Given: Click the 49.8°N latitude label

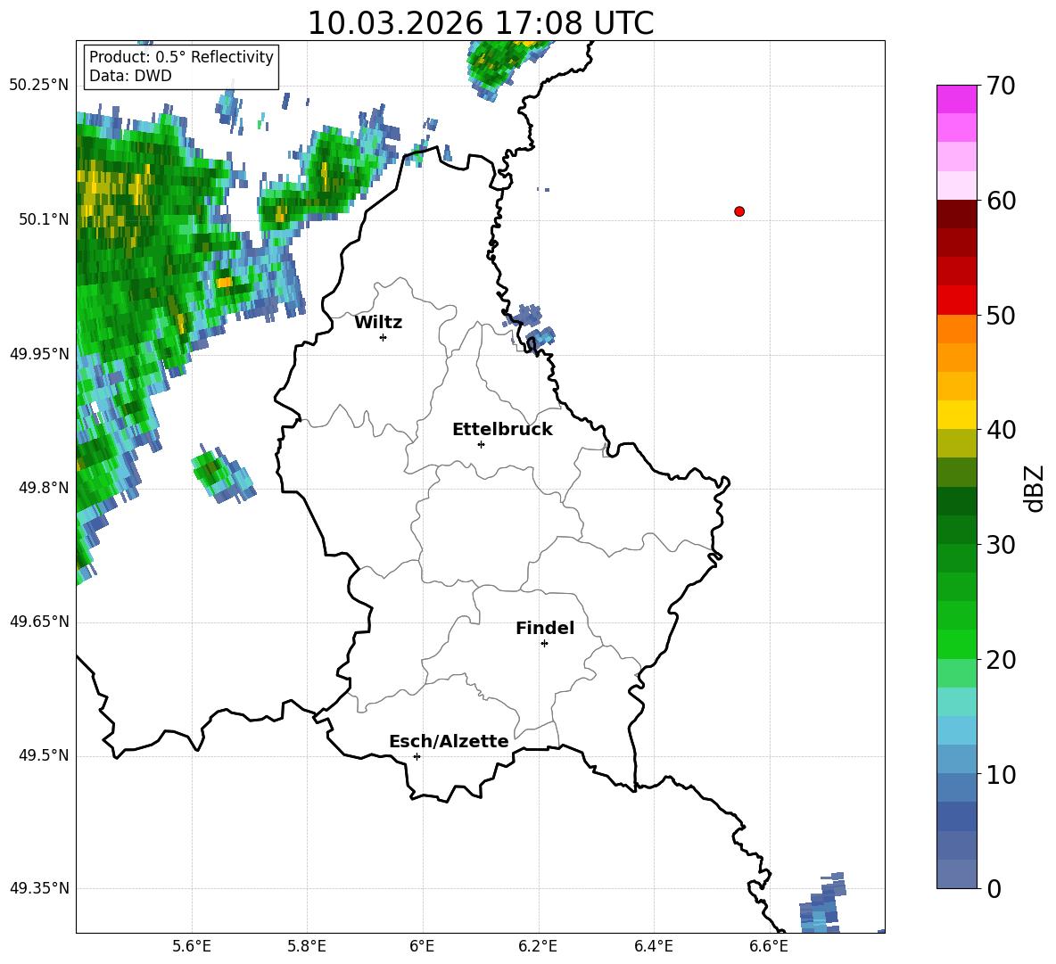Looking at the screenshot, I should [44, 488].
